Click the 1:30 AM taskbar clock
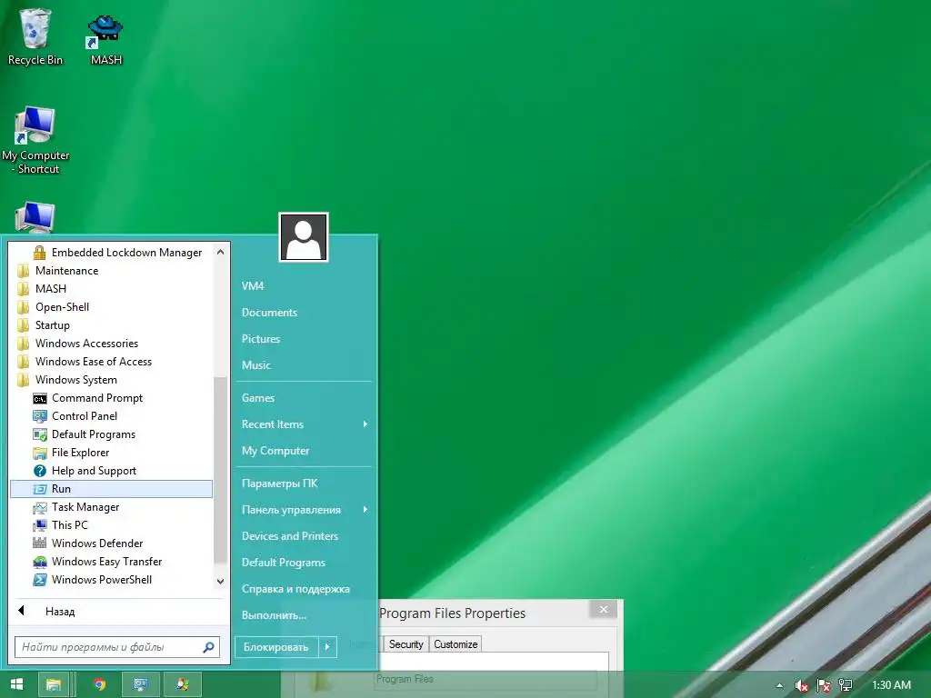The image size is (931, 698). coord(891,685)
